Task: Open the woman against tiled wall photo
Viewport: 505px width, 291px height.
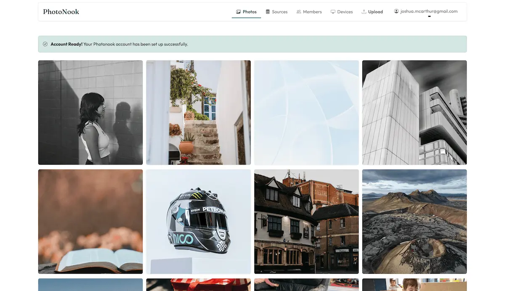Action: (x=90, y=113)
